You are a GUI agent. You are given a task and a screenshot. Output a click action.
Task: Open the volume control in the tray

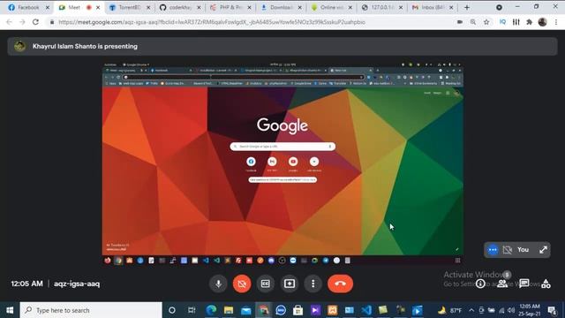click(511, 310)
